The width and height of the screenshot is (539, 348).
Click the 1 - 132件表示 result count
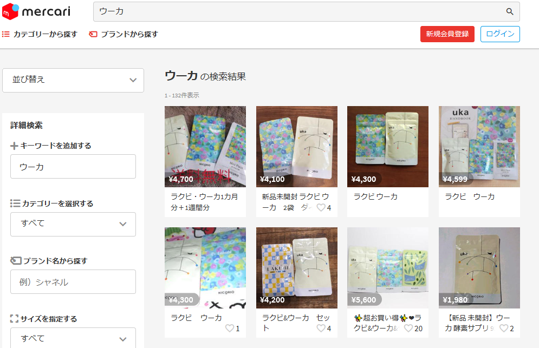[182, 95]
